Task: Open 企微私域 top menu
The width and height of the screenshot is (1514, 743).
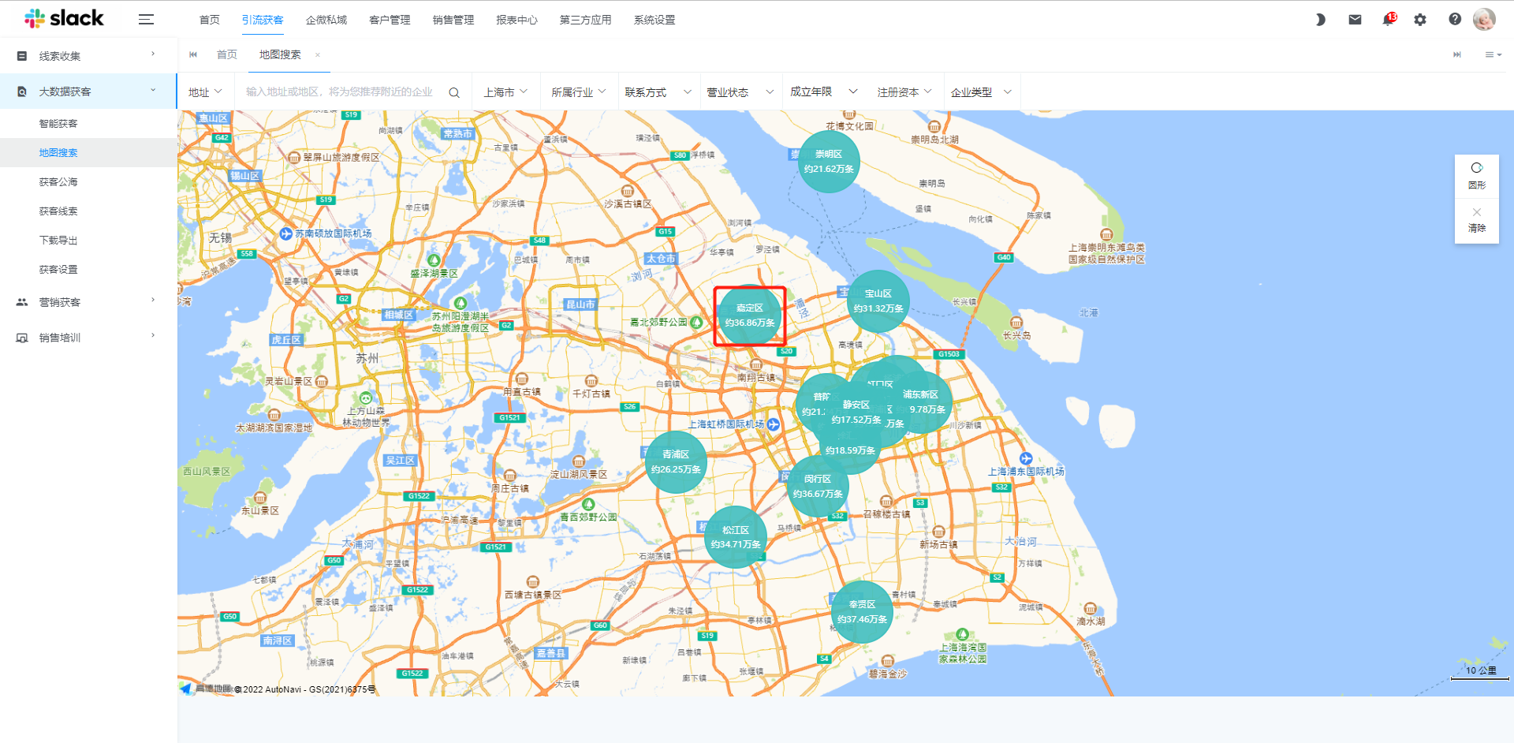Action: pos(326,20)
